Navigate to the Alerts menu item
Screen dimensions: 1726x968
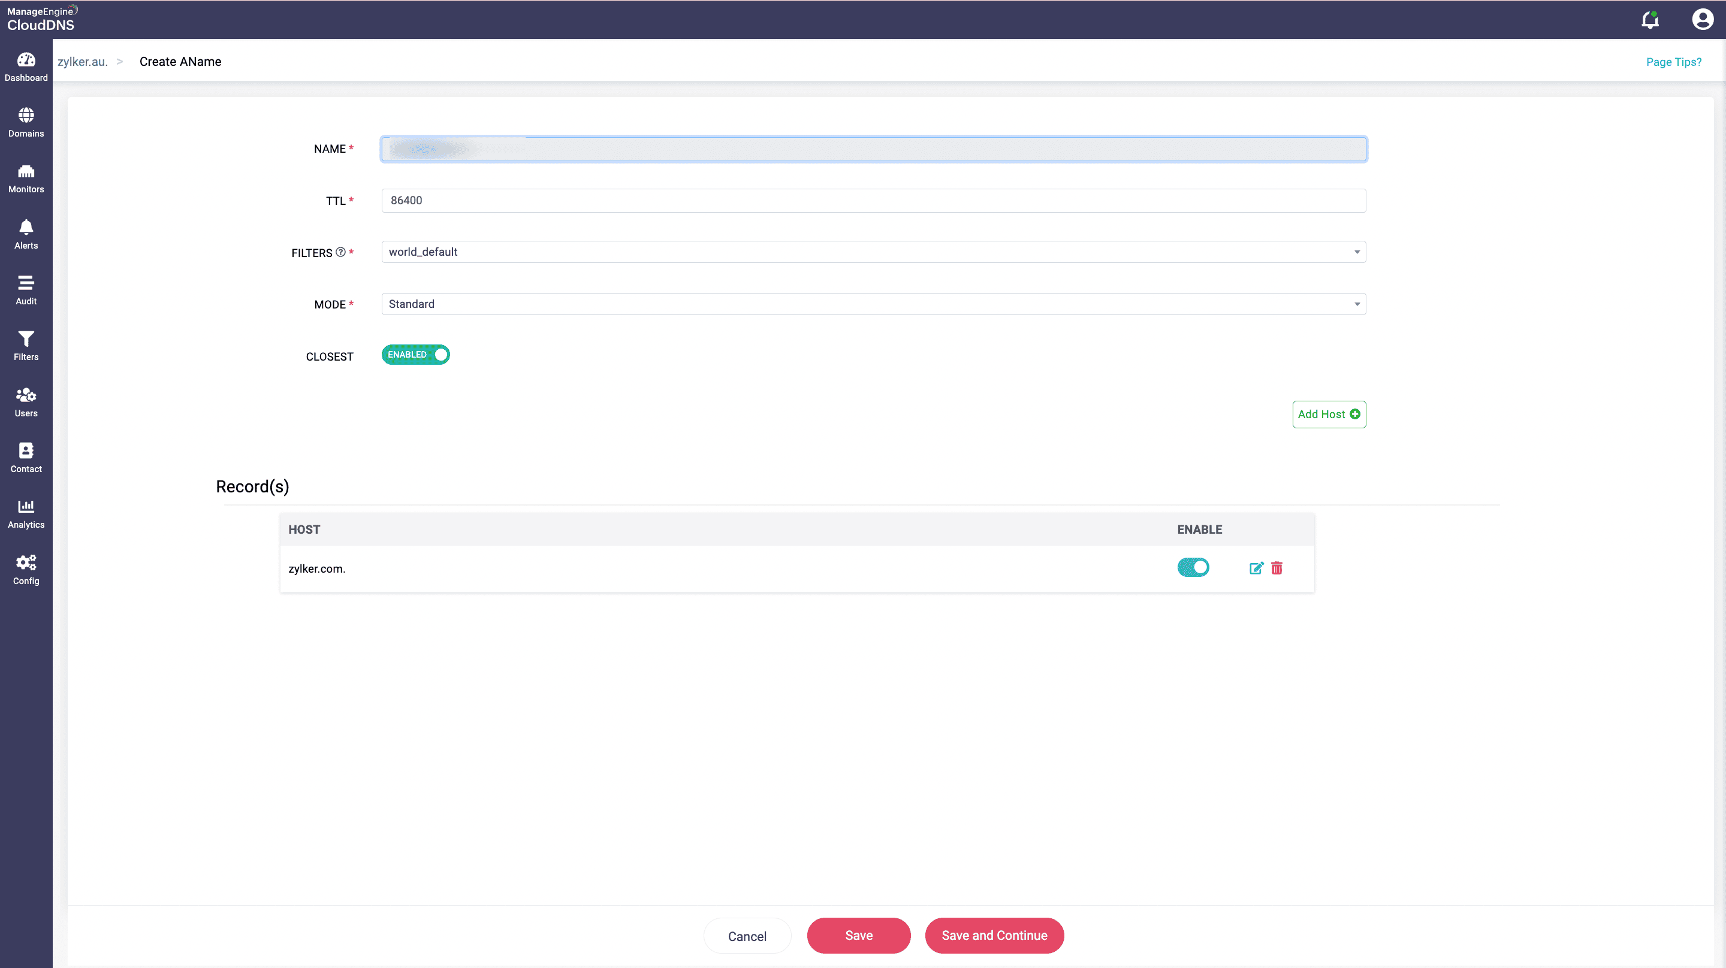click(x=26, y=234)
